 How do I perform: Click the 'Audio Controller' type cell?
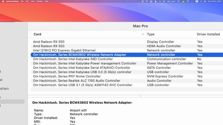(159, 81)
